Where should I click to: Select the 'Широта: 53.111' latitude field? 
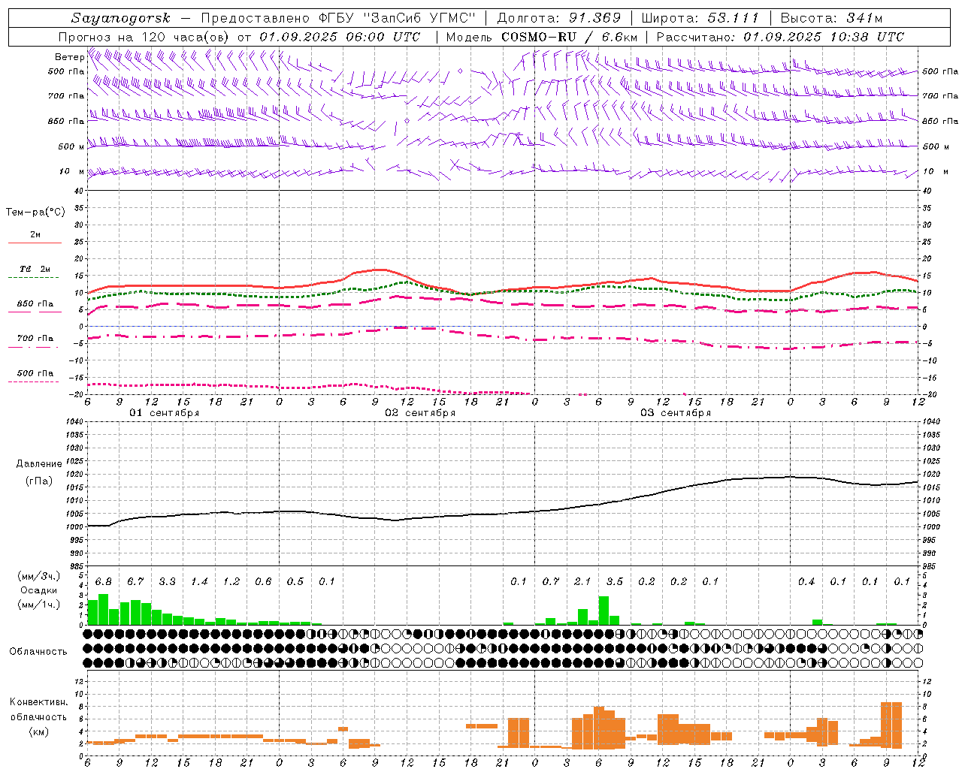pyautogui.click(x=700, y=18)
